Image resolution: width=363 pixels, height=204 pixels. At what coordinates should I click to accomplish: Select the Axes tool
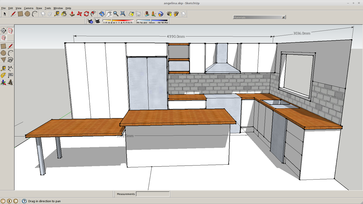(3, 82)
